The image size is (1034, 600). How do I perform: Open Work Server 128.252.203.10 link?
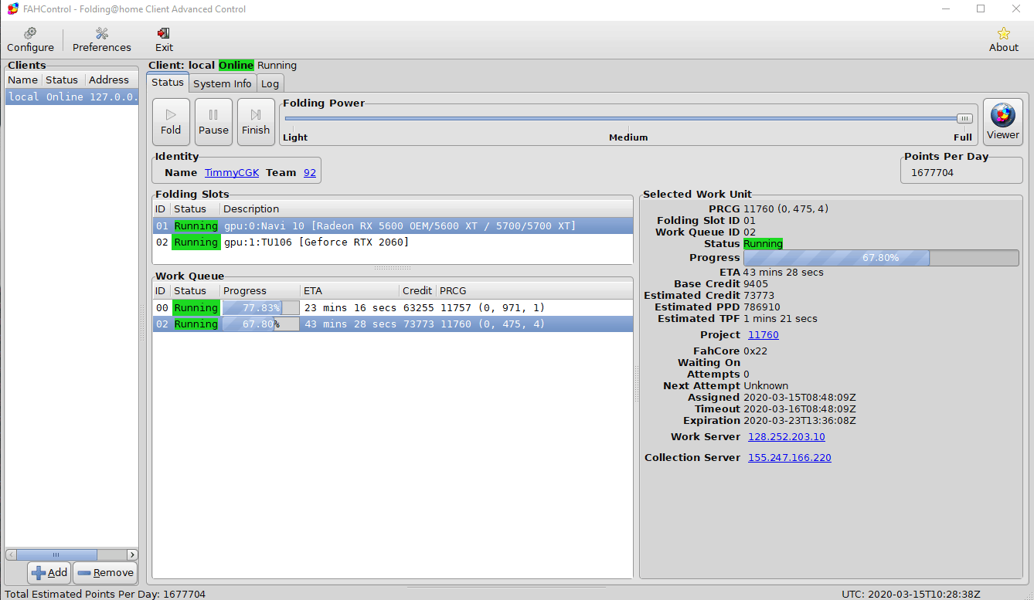pos(787,437)
